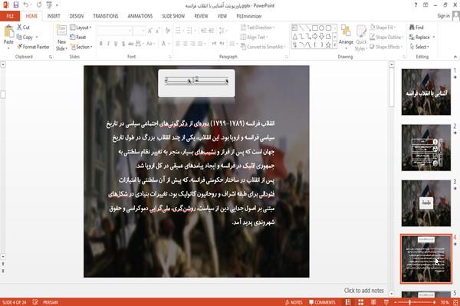The image size is (460, 306).
Task: Open the FILE tab
Action: pyautogui.click(x=10, y=16)
